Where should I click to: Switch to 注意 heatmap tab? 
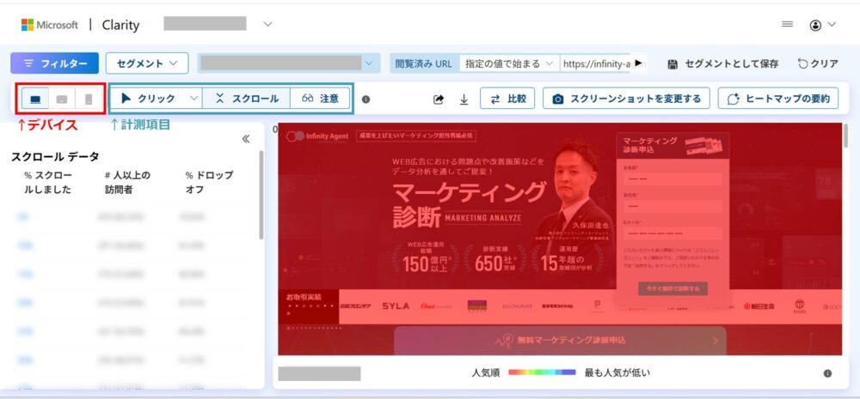pyautogui.click(x=320, y=99)
